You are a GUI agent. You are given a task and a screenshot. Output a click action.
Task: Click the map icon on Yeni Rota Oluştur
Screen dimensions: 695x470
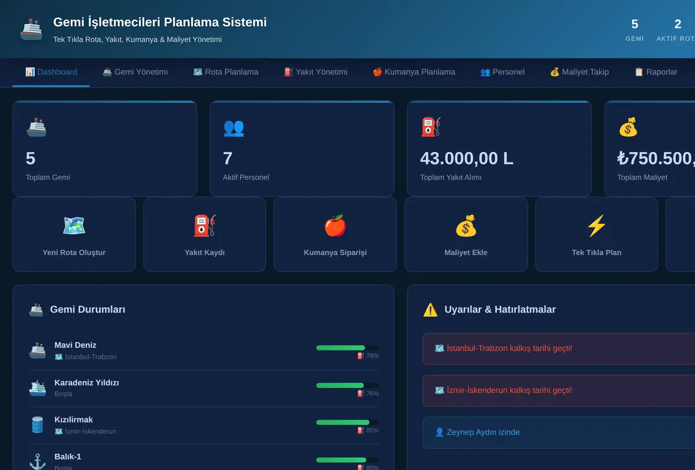74,225
